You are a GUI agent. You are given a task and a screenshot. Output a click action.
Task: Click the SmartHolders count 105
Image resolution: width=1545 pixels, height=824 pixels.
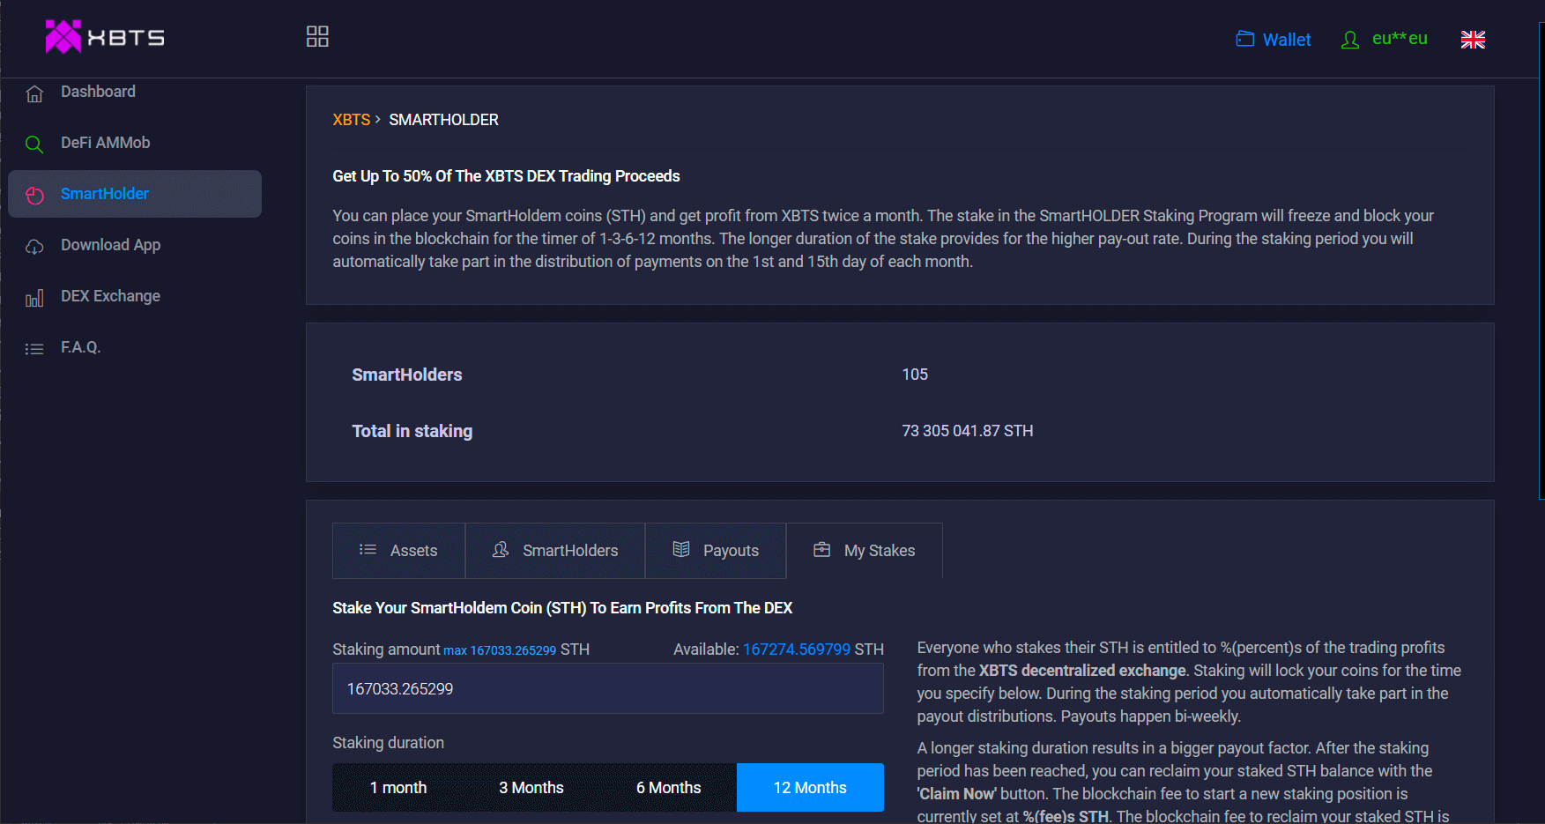point(915,375)
